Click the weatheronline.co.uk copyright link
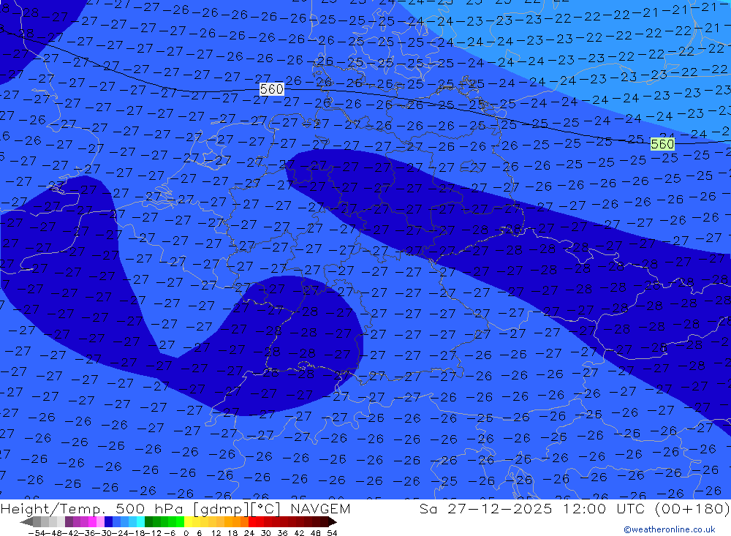 (670, 529)
